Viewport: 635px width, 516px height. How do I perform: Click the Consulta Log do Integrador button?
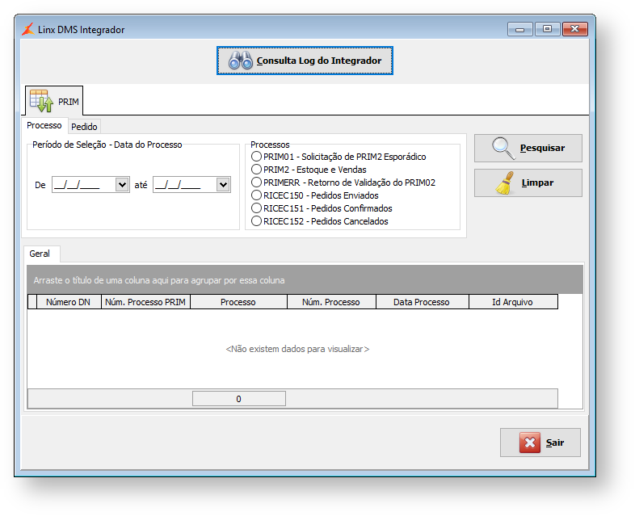click(305, 61)
